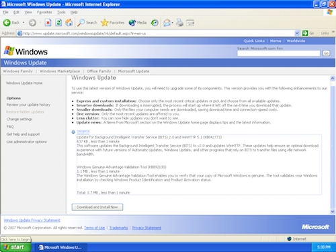
Task: Open the File menu
Action: click(5, 12)
